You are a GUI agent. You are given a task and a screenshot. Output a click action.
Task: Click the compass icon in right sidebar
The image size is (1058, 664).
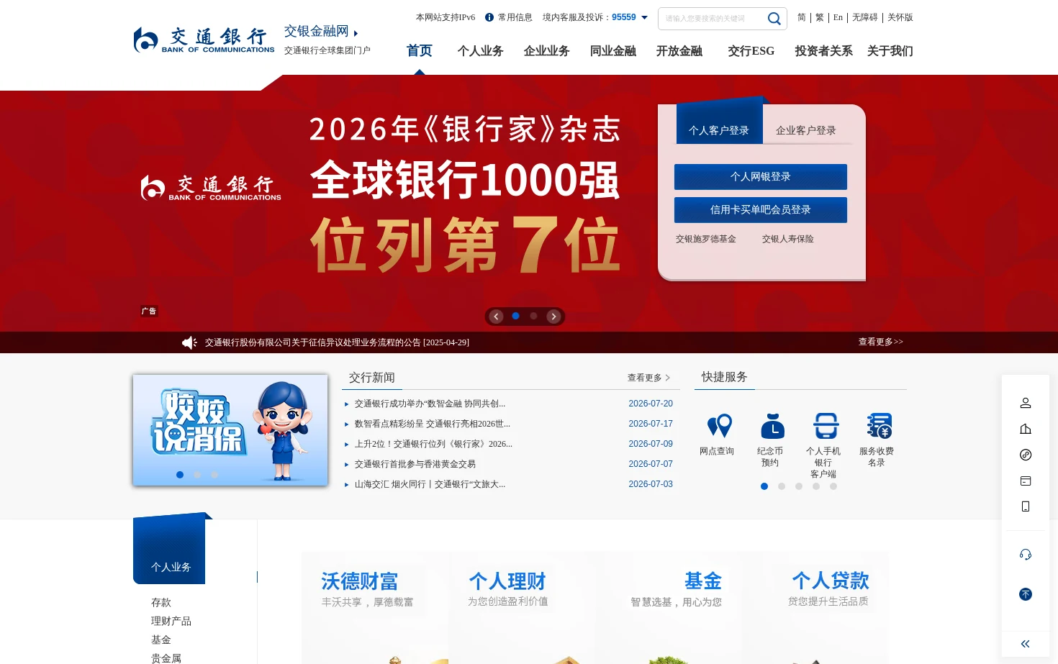(1026, 455)
